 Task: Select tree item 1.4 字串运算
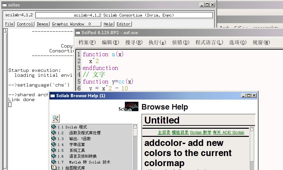pos(71,145)
